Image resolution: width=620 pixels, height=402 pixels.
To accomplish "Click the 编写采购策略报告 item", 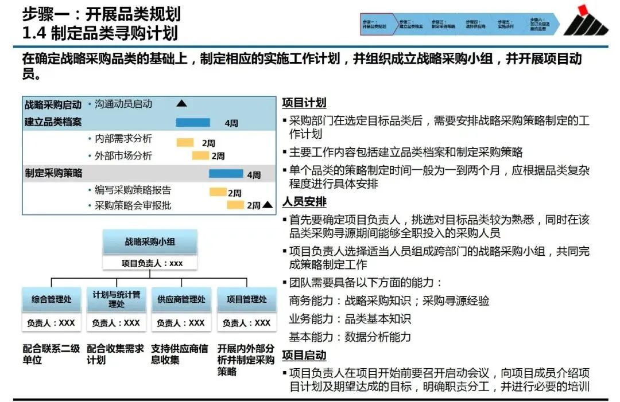I will tap(133, 190).
